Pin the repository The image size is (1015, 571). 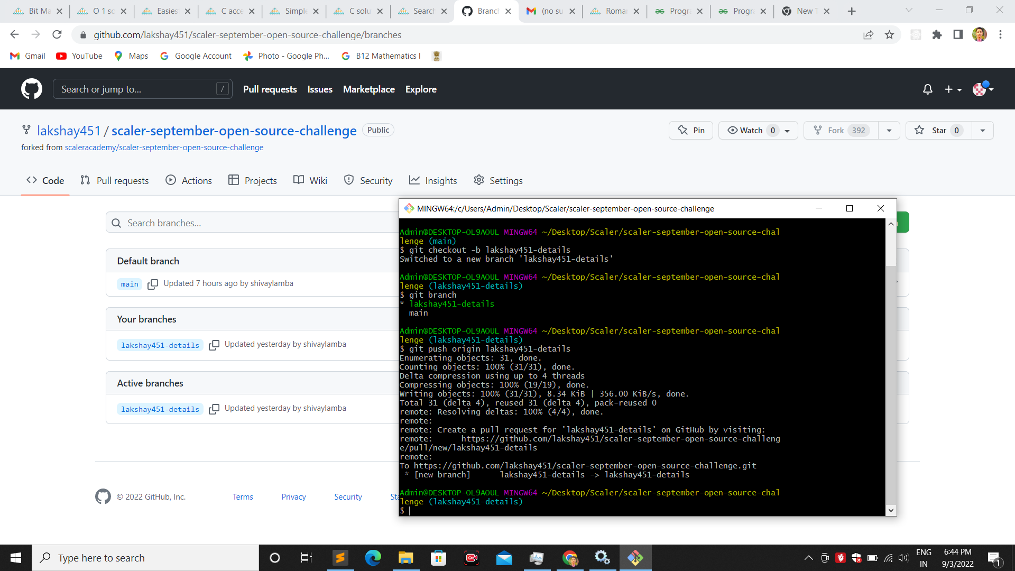click(690, 130)
